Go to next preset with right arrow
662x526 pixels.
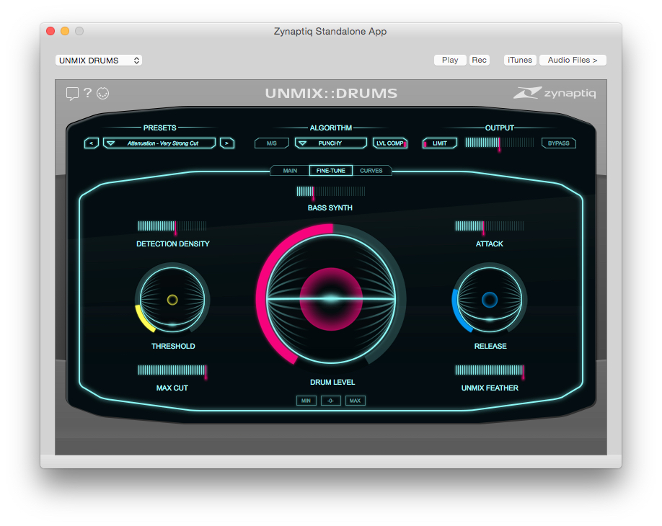coord(227,143)
